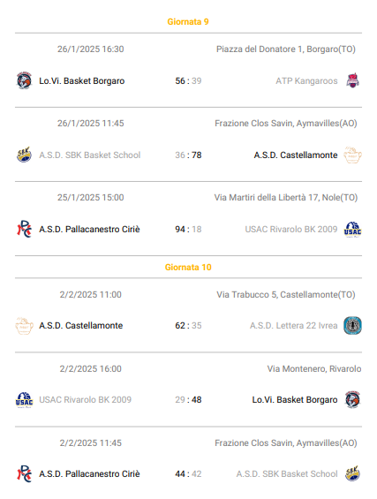Click USAC Rivarolo logo in the 29:48 match
Image resolution: width=377 pixels, height=499 pixels.
(x=24, y=400)
